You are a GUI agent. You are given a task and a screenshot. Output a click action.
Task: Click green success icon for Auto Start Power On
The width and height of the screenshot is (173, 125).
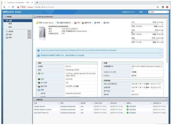coord(128,113)
